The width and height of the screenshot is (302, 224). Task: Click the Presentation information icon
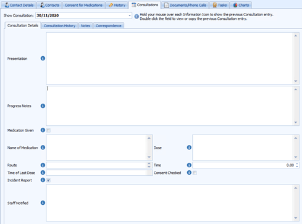click(43, 59)
